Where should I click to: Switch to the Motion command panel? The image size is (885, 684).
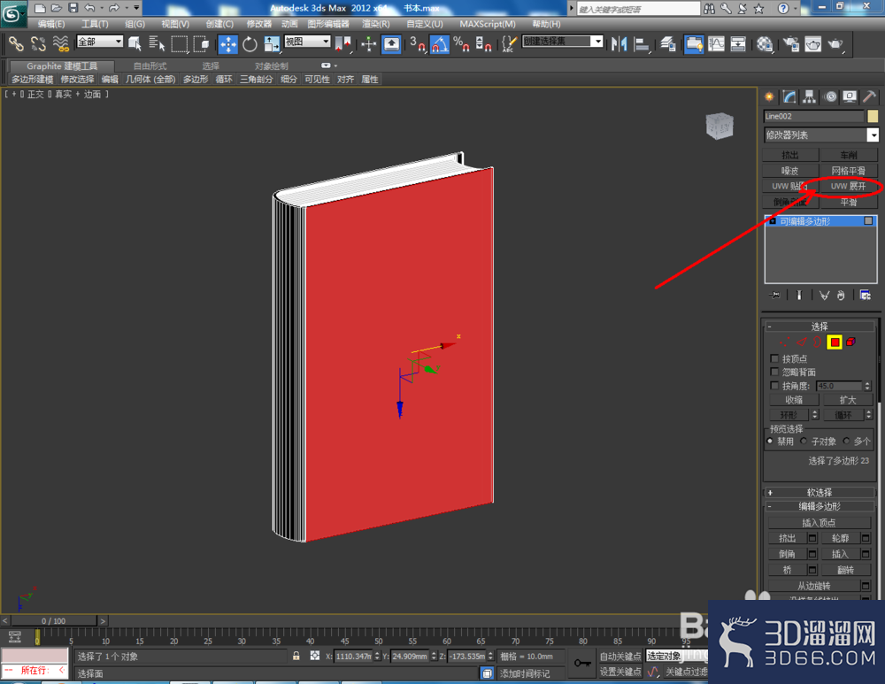point(830,97)
